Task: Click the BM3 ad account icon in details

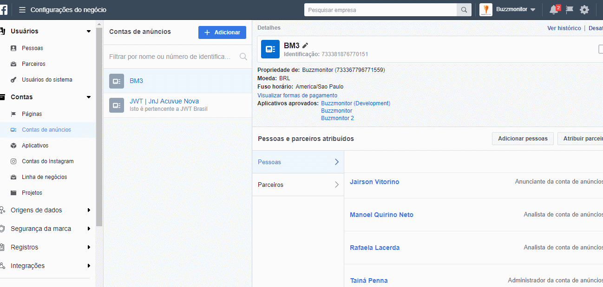Action: tap(270, 49)
